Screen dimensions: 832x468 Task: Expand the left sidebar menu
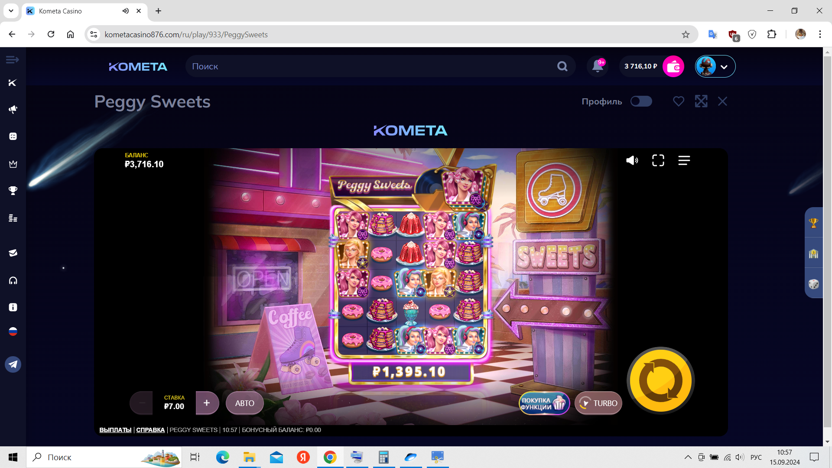[x=12, y=59]
